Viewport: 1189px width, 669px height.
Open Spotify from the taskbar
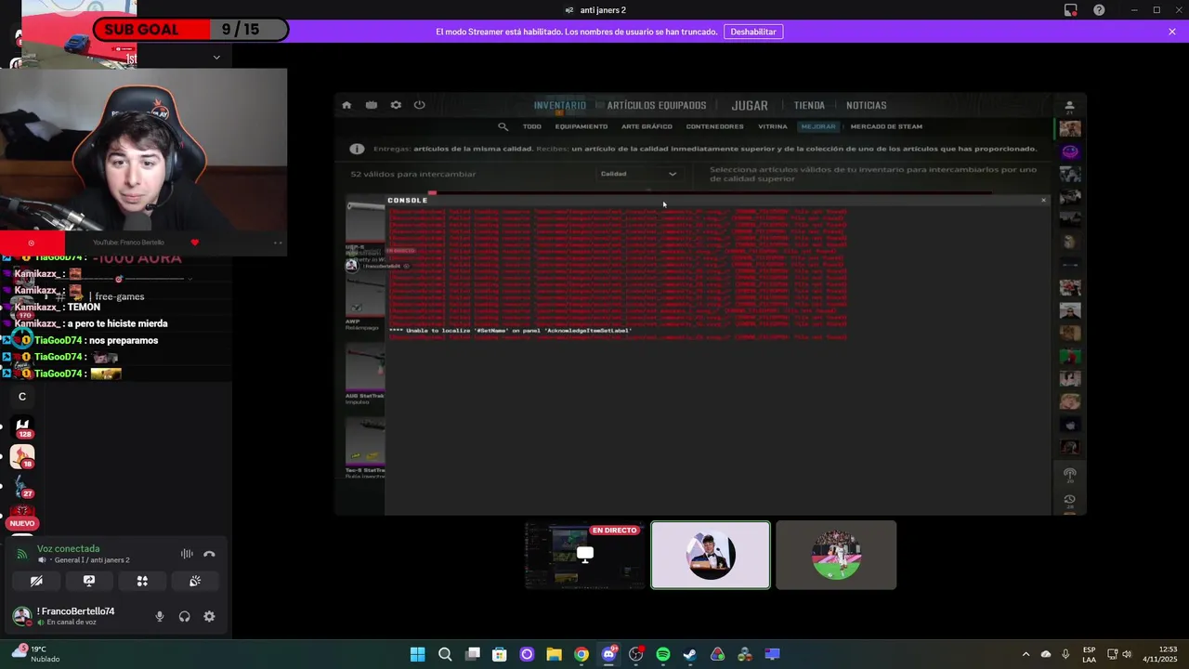[662, 654]
